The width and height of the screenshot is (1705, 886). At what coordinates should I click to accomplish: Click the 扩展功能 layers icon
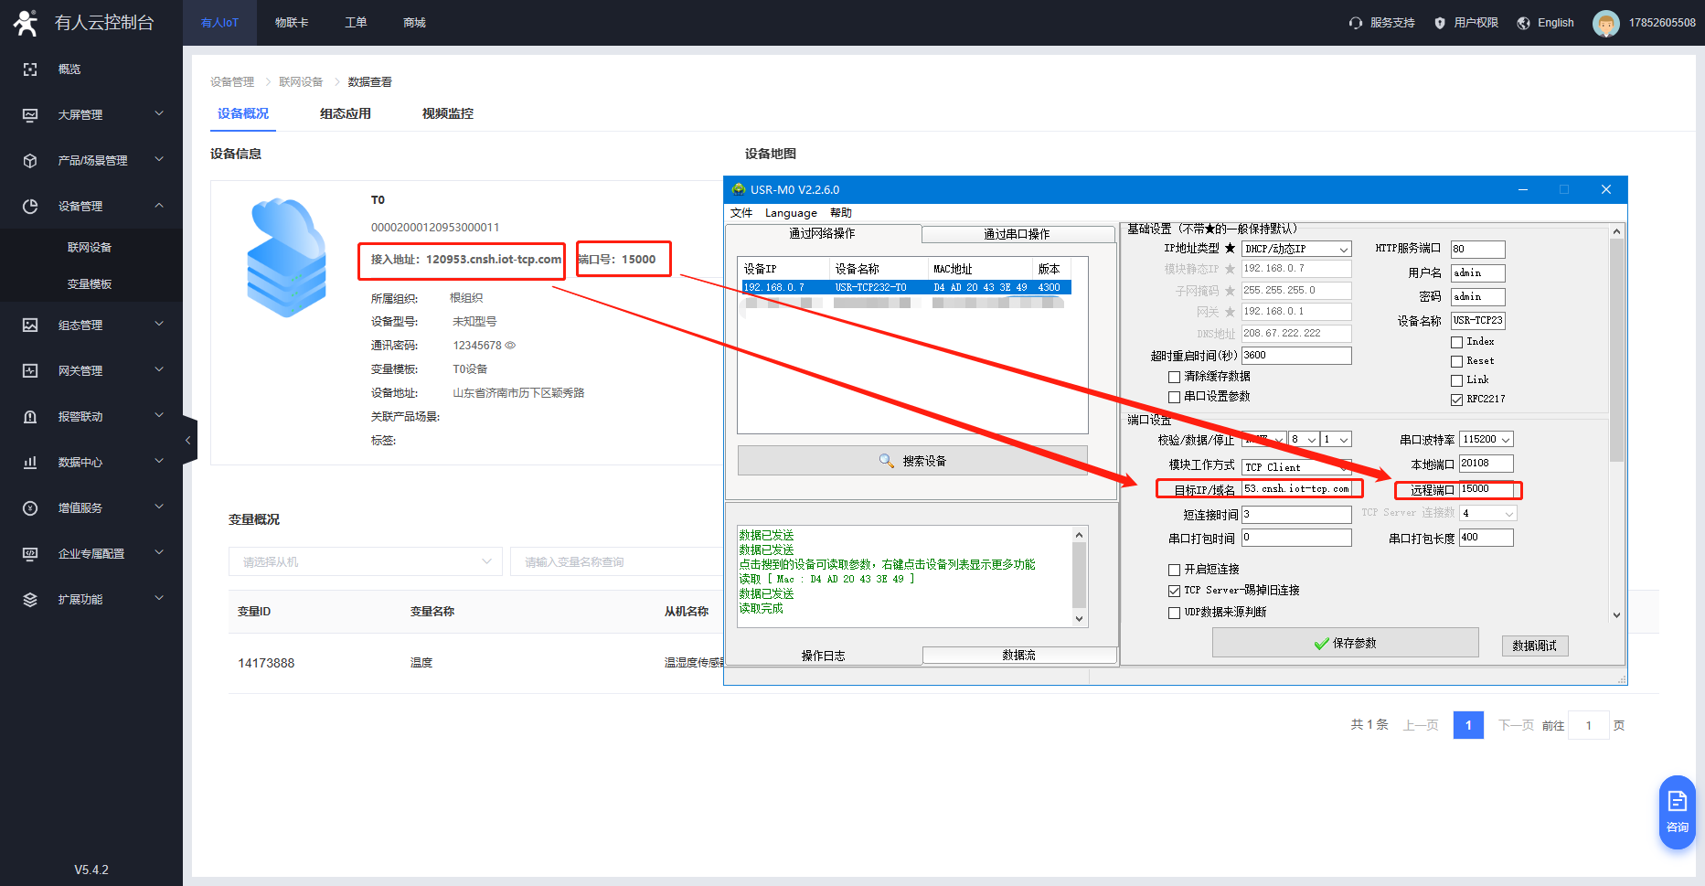tap(30, 600)
